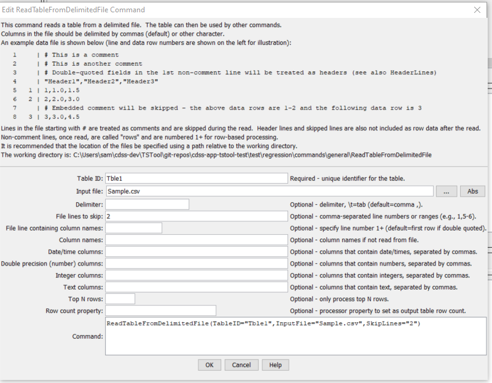
Task: Click the Column names input field
Action: (x=197, y=240)
